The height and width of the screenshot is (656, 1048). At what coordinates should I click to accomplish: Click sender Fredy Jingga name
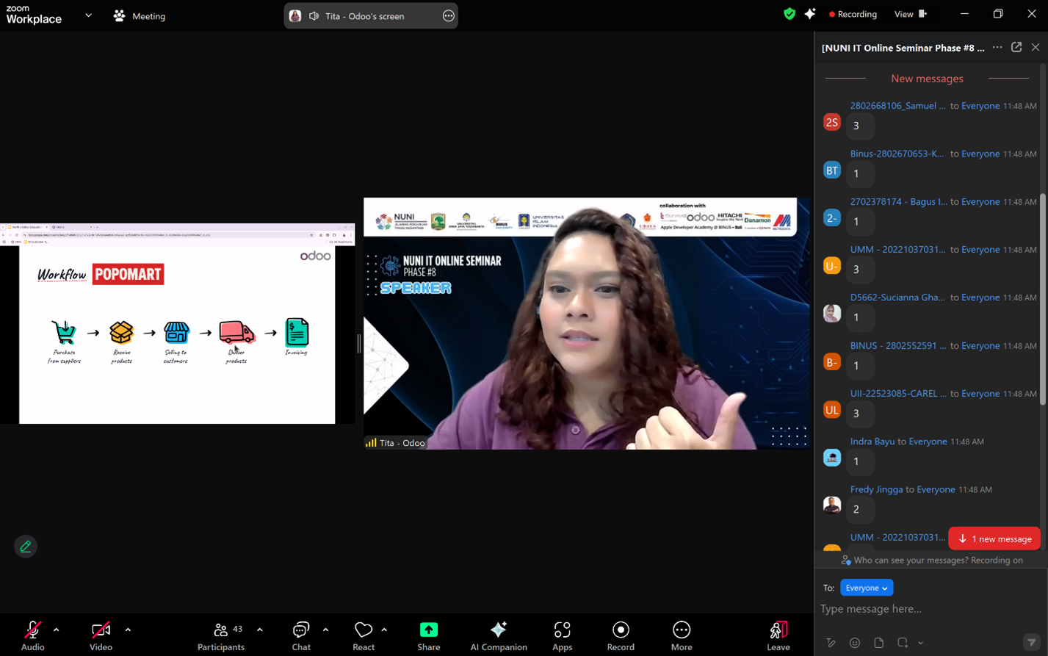[876, 489]
